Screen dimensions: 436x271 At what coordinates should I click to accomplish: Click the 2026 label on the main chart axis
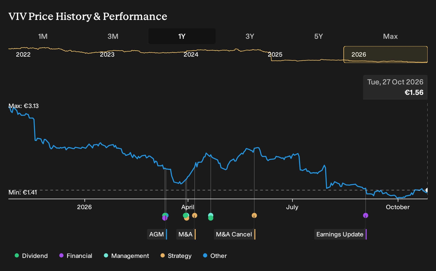[x=84, y=207]
